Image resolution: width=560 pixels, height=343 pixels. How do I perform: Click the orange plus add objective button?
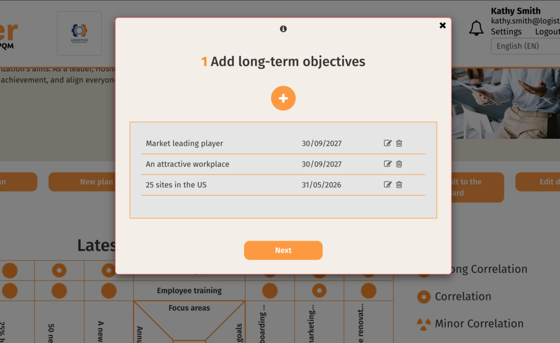[283, 98]
